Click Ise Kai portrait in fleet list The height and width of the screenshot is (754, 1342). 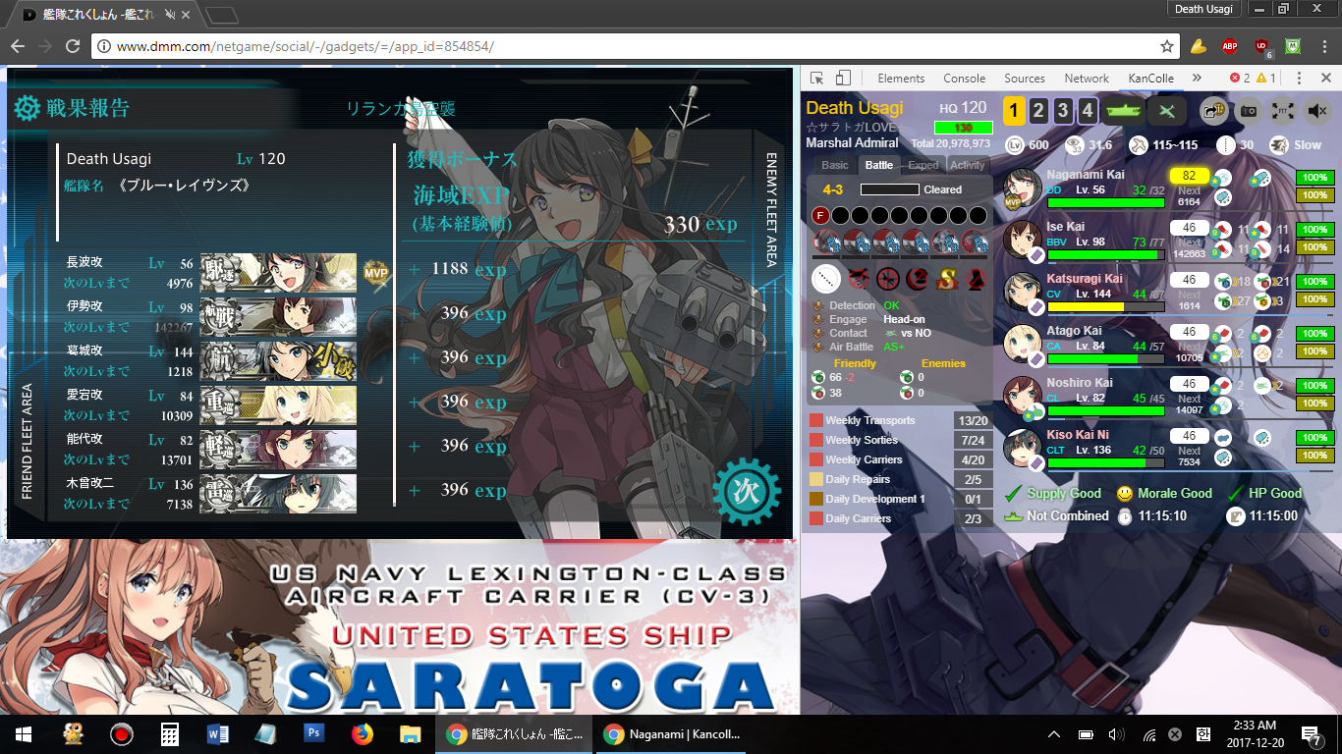click(x=1023, y=241)
